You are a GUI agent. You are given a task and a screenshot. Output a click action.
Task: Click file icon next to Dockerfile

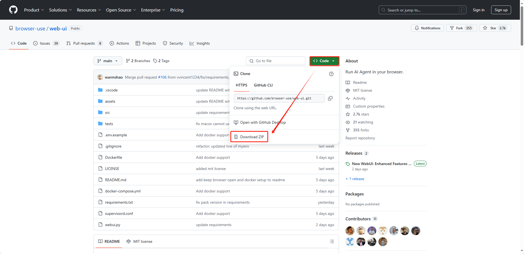point(100,157)
